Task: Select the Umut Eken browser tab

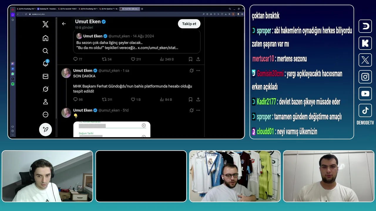Action: coord(130,9)
